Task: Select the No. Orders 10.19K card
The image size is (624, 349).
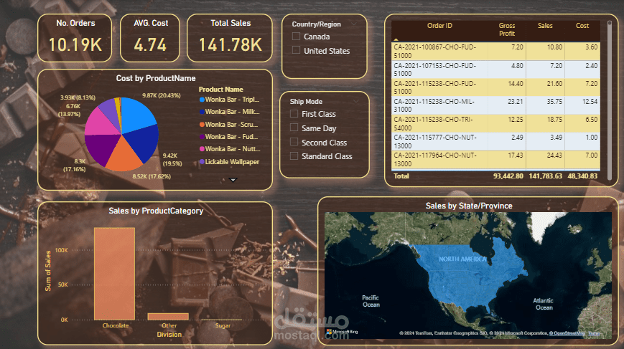Action: point(75,38)
